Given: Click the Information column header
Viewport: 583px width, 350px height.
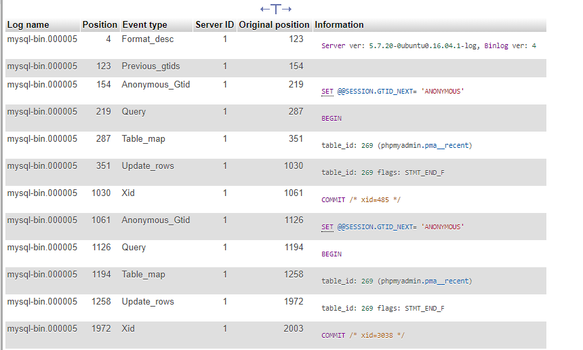Looking at the screenshot, I should pos(339,25).
